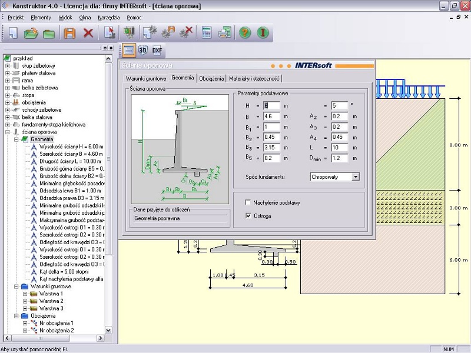Collapse the ściana oporowa tree node
Image resolution: width=471 pixels, height=353 pixels.
tap(8, 132)
